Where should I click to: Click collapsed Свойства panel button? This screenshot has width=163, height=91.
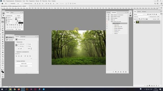coord(10,37)
